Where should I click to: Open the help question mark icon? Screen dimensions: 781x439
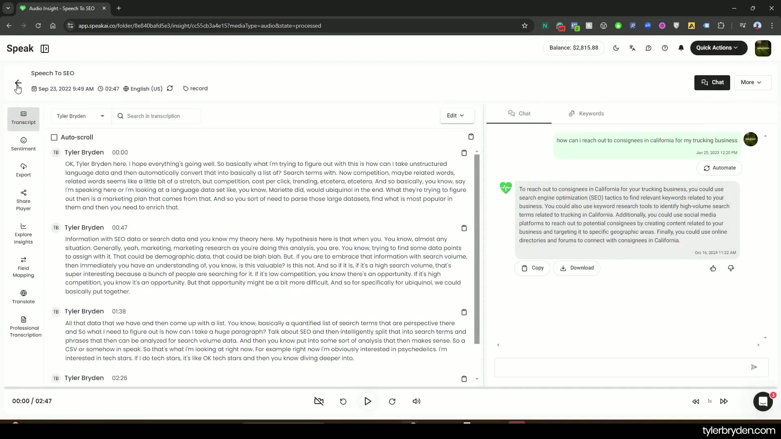pos(665,48)
